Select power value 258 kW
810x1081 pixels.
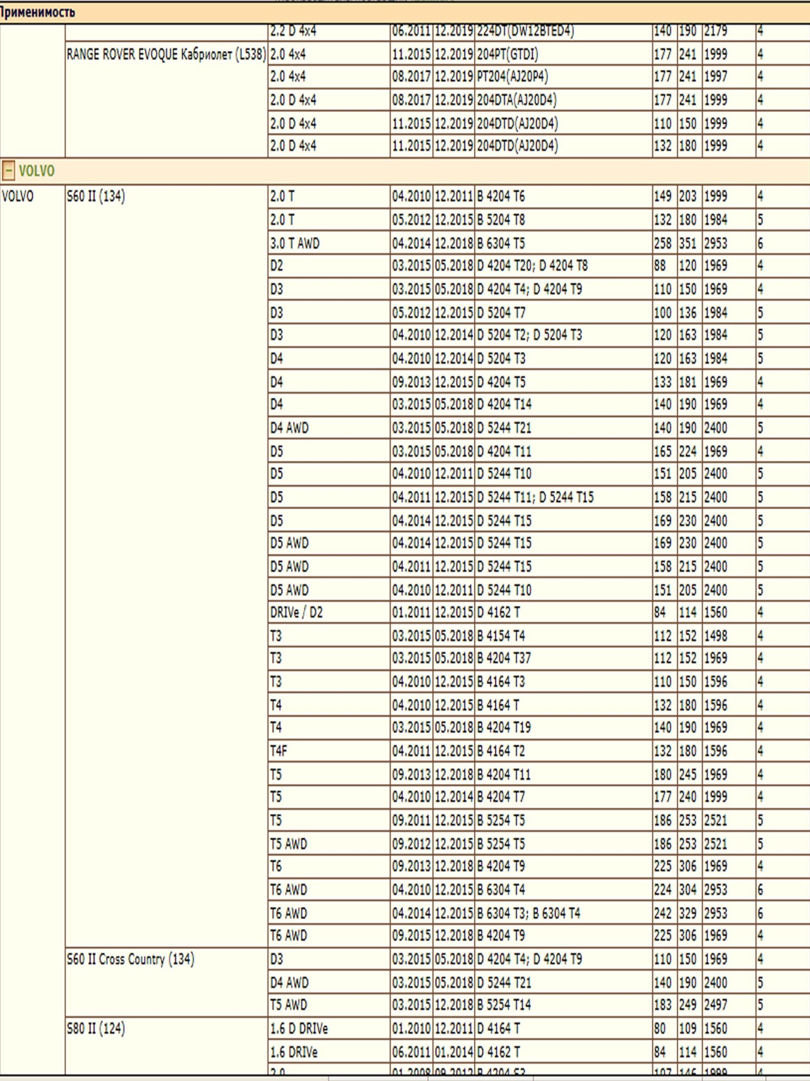(663, 243)
